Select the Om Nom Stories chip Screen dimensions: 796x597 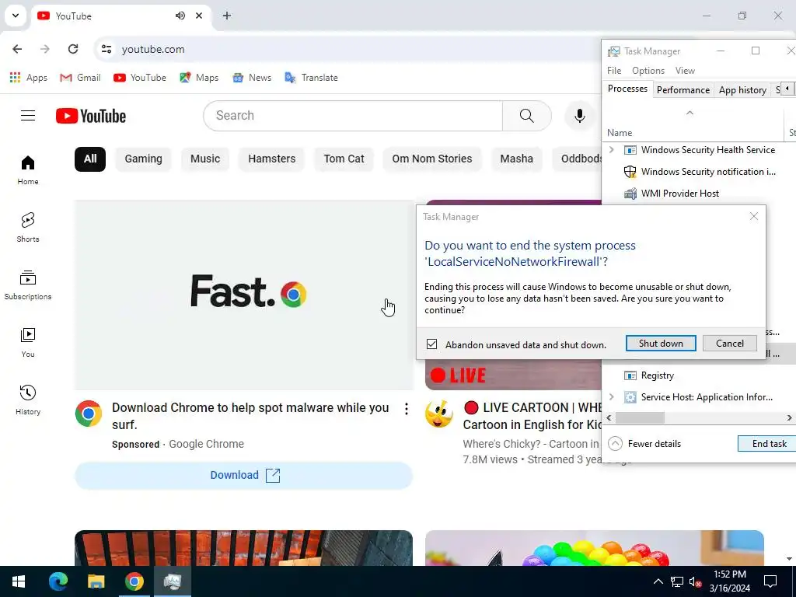tap(432, 159)
